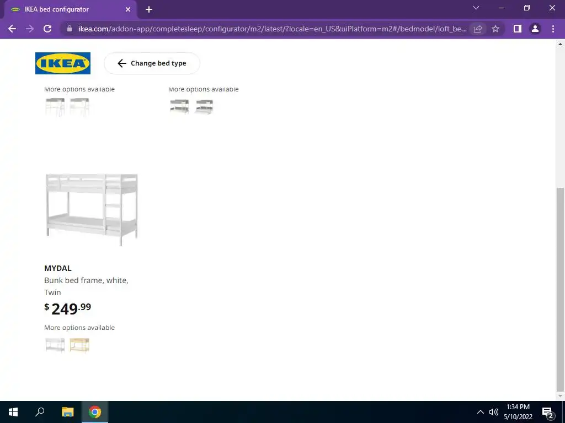
Task: Select first loft bed variant thumbnail
Action: (x=55, y=107)
